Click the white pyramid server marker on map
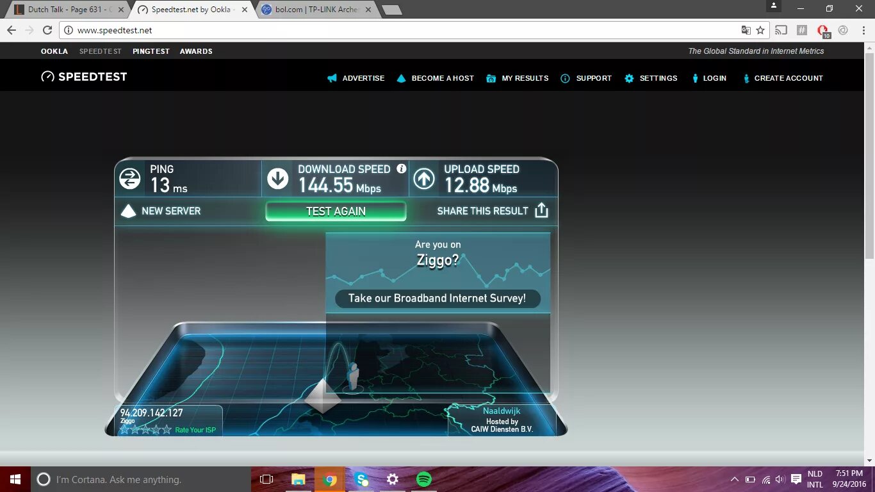Screen dimensions: 875x492 [322, 396]
